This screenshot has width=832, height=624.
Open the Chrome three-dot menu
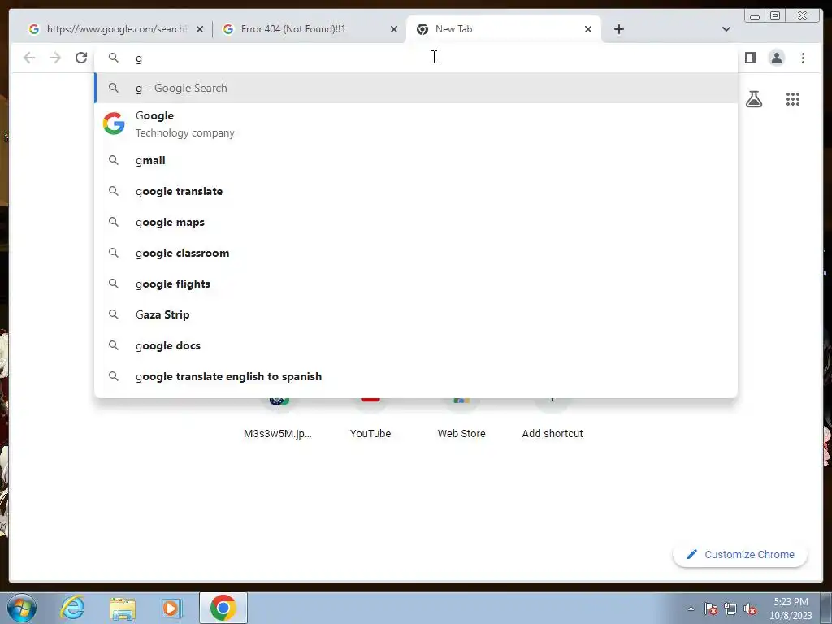(x=803, y=58)
